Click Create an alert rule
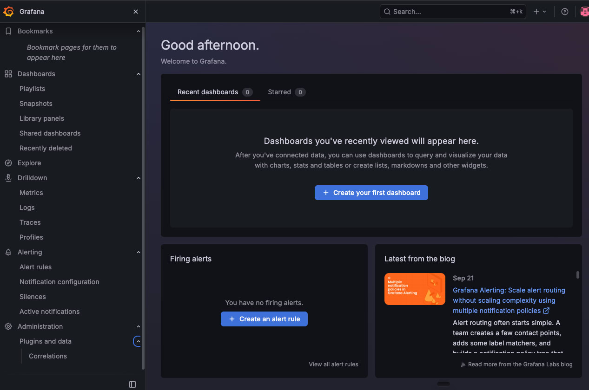Viewport: 589px width, 390px height. [x=264, y=319]
